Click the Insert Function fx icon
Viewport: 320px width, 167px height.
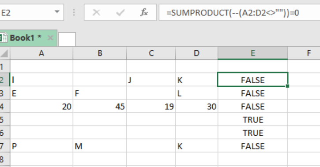coord(144,13)
